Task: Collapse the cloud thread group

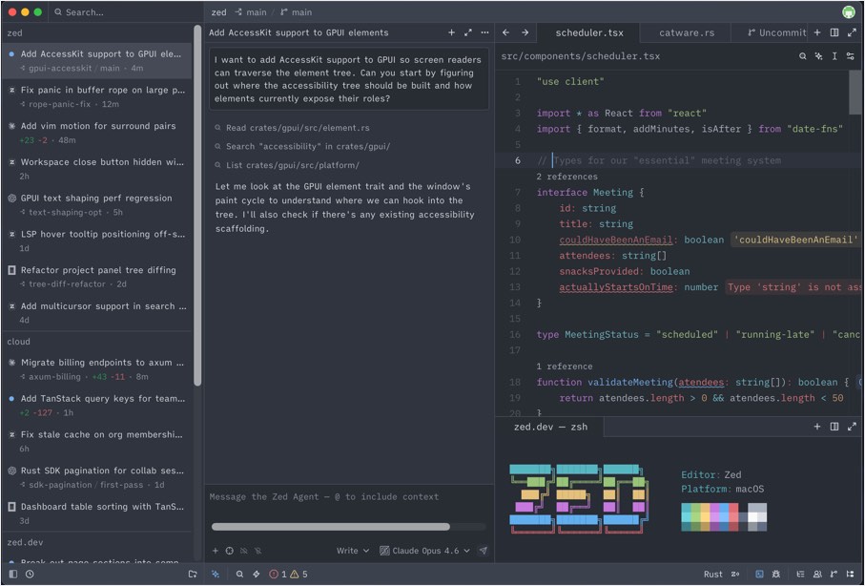Action: coord(19,342)
